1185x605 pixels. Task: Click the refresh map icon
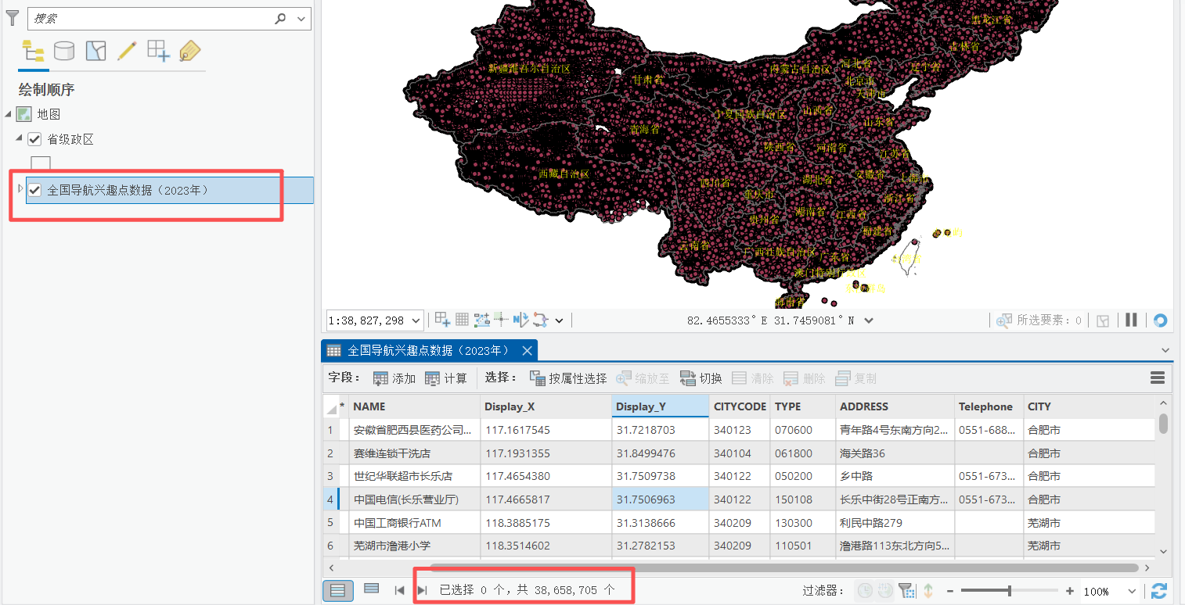click(x=1160, y=320)
